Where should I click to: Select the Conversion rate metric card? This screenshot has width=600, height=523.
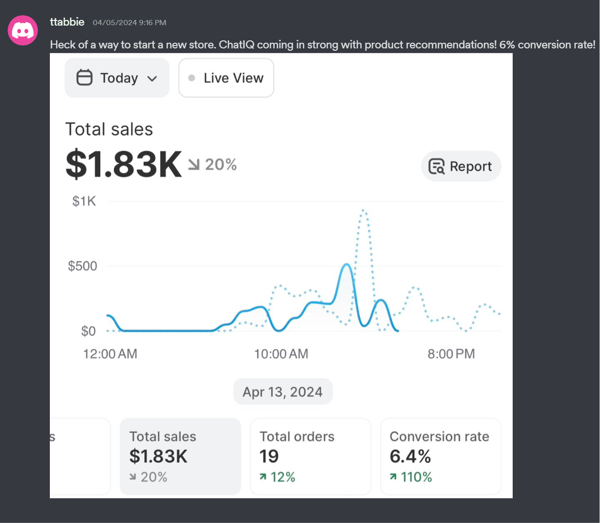pyautogui.click(x=441, y=456)
